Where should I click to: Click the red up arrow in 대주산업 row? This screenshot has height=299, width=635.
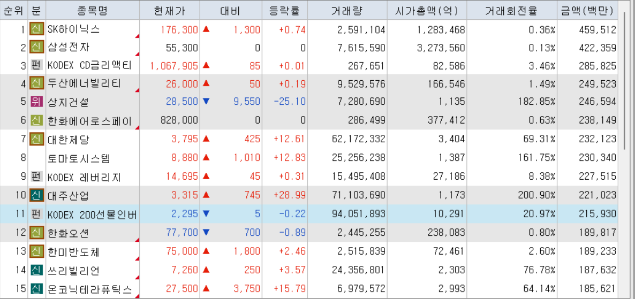[x=206, y=195]
